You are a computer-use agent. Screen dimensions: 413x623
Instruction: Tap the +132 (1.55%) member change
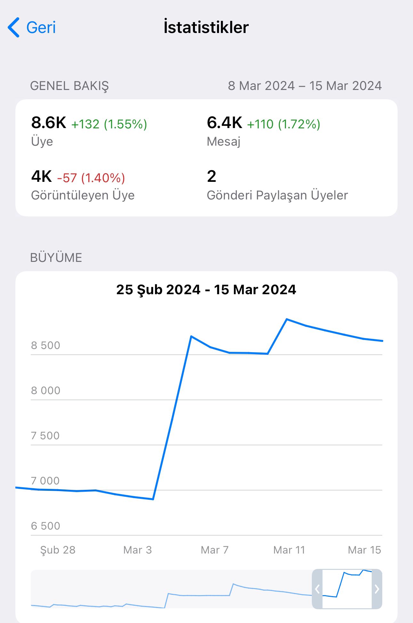point(109,124)
